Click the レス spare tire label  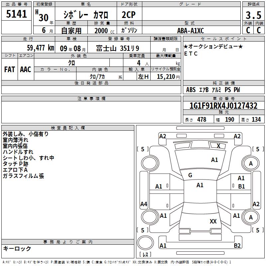tap(145, 254)
